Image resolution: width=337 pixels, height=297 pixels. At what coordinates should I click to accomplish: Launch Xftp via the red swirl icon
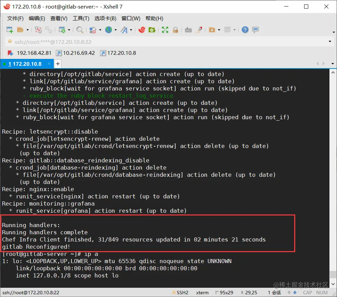(142, 30)
